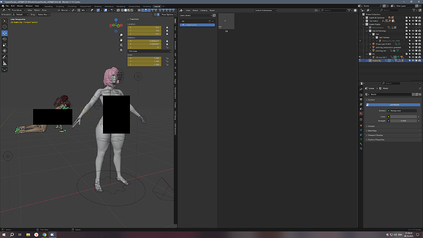Click the Use Nodes button
Image resolution: width=423 pixels, height=238 pixels.
click(x=393, y=105)
